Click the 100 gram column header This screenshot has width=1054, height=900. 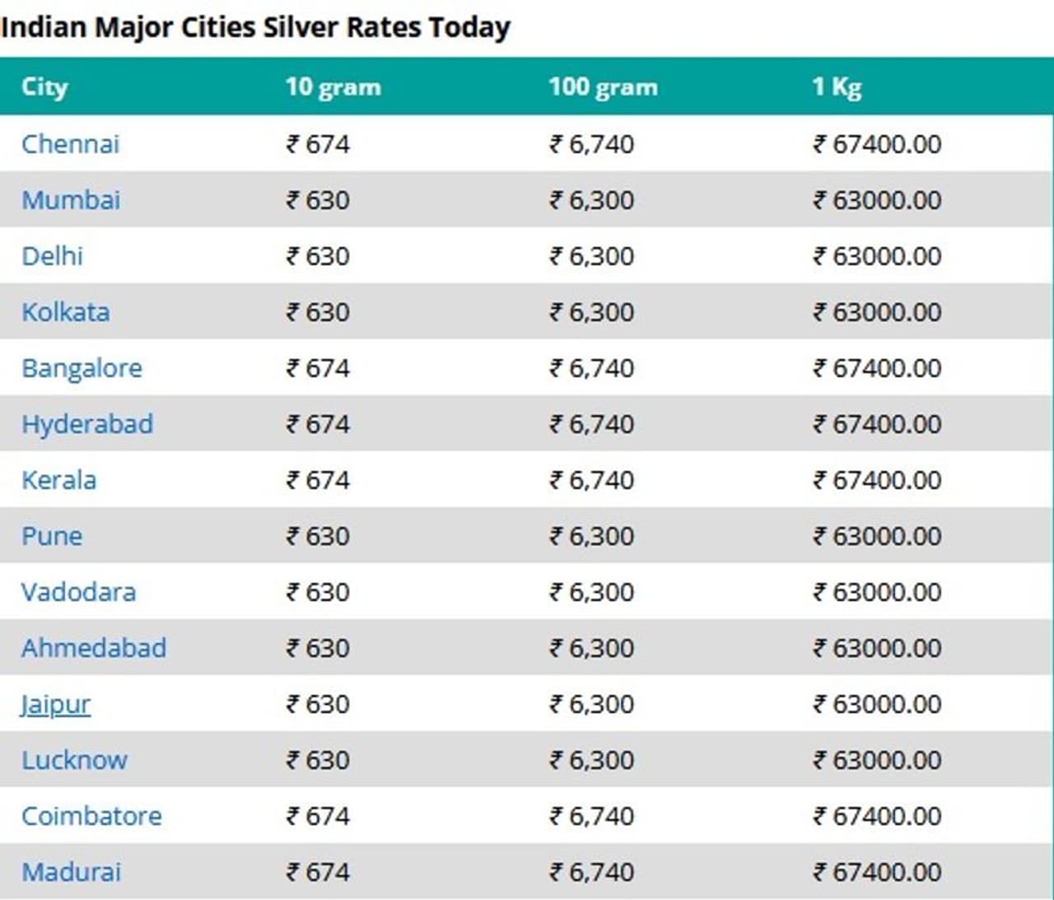[604, 86]
